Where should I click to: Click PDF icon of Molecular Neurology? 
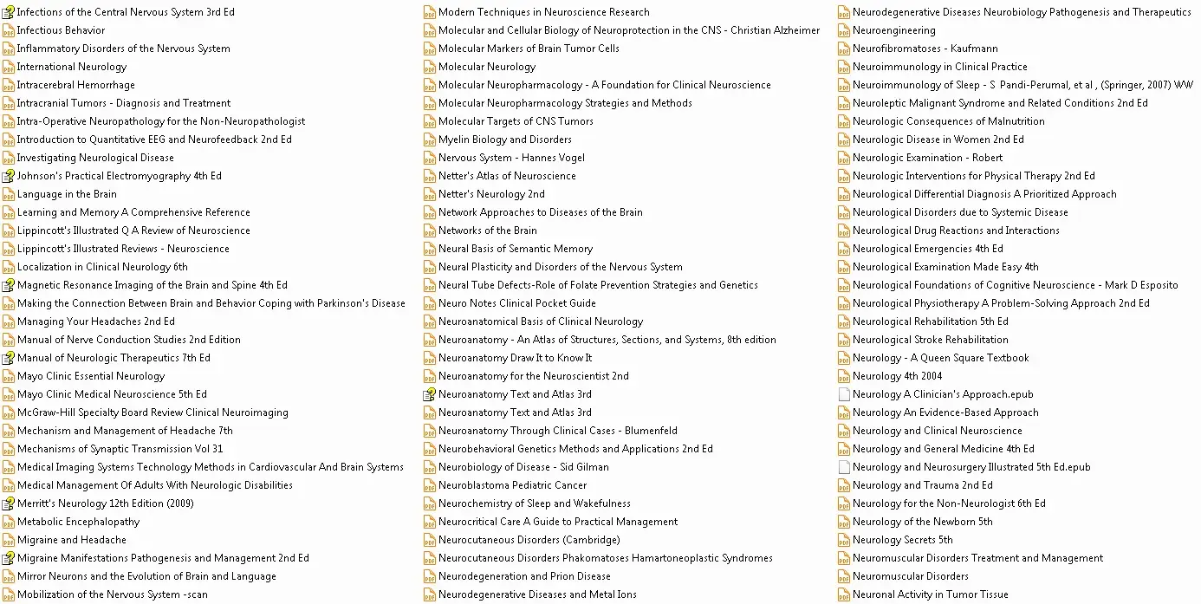pos(429,67)
